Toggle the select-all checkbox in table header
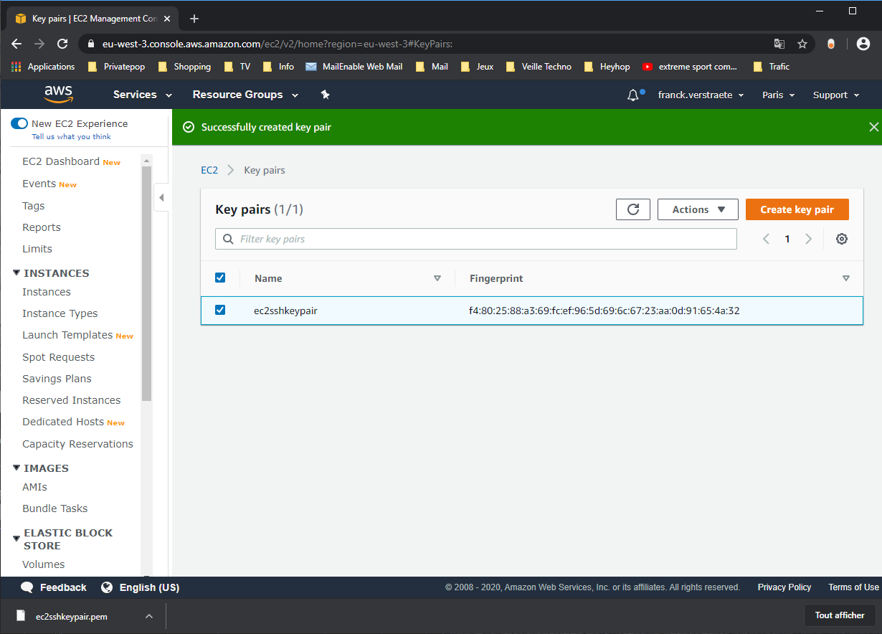Screen dimensions: 882x634 click(220, 278)
